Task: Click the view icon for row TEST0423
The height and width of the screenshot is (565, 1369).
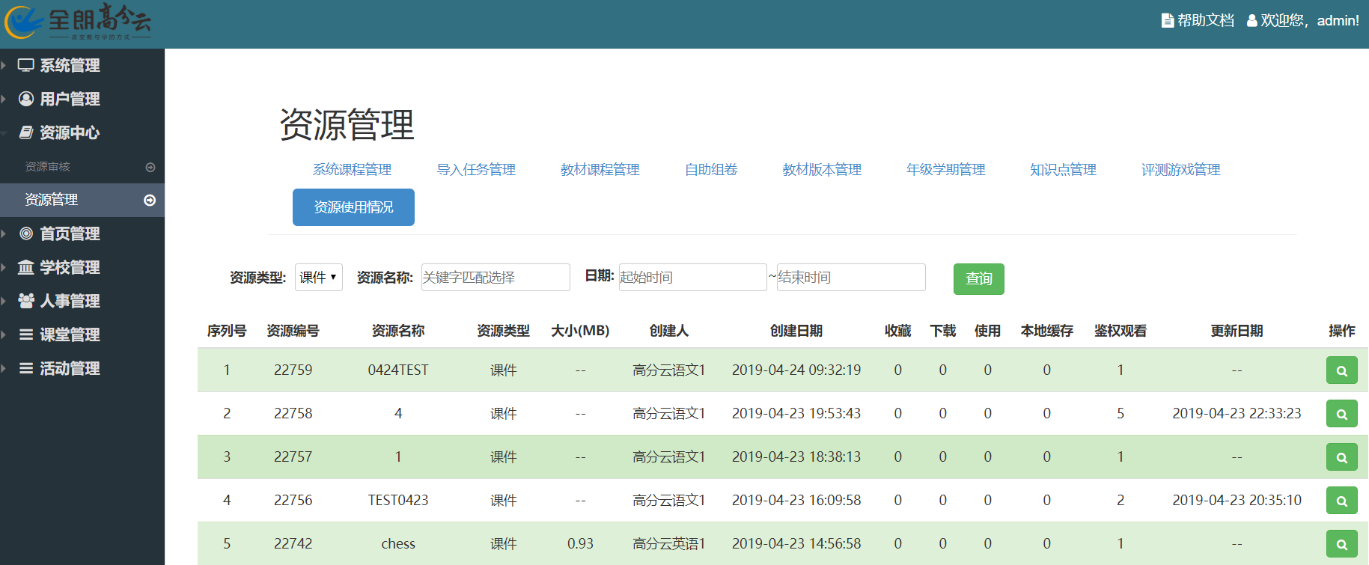Action: click(x=1341, y=501)
